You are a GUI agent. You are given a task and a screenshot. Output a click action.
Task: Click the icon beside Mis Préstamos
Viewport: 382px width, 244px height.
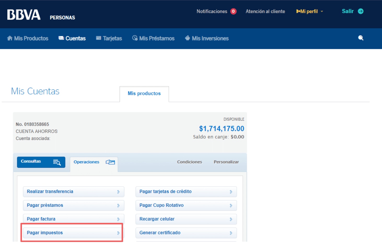135,38
